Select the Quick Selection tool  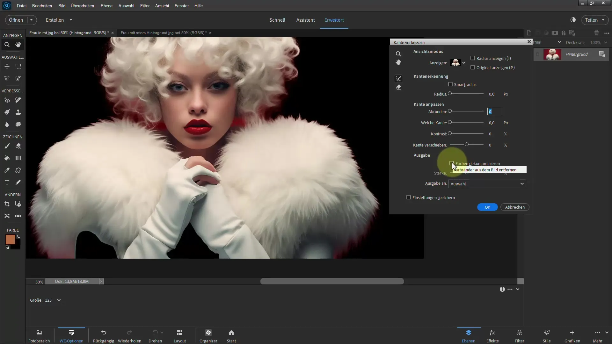point(18,78)
